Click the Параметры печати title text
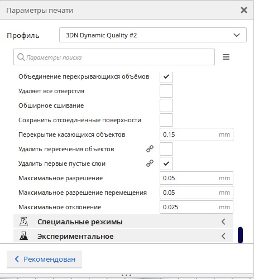Image resolution: width=254 pixels, height=279 pixels. click(40, 11)
